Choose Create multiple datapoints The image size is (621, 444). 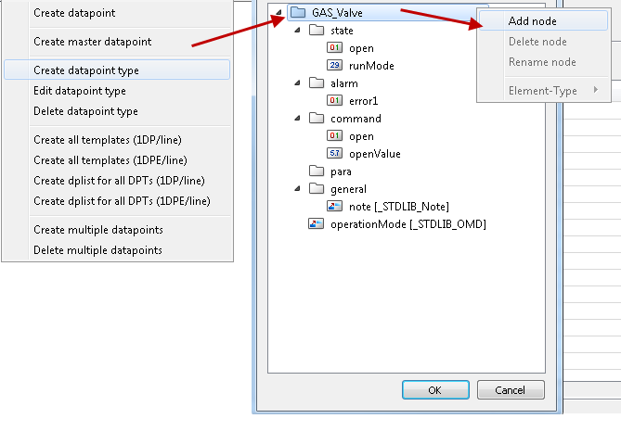[97, 230]
